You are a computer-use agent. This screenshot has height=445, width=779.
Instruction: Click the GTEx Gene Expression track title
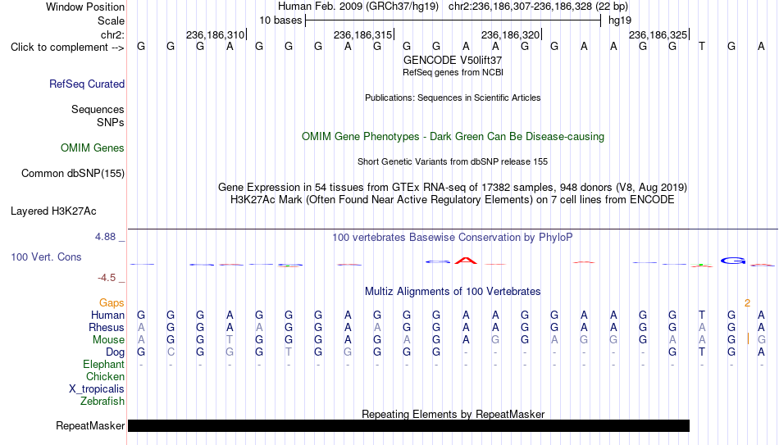(453, 187)
